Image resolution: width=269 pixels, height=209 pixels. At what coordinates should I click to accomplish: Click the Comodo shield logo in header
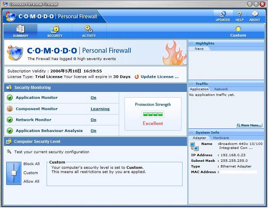11,17
